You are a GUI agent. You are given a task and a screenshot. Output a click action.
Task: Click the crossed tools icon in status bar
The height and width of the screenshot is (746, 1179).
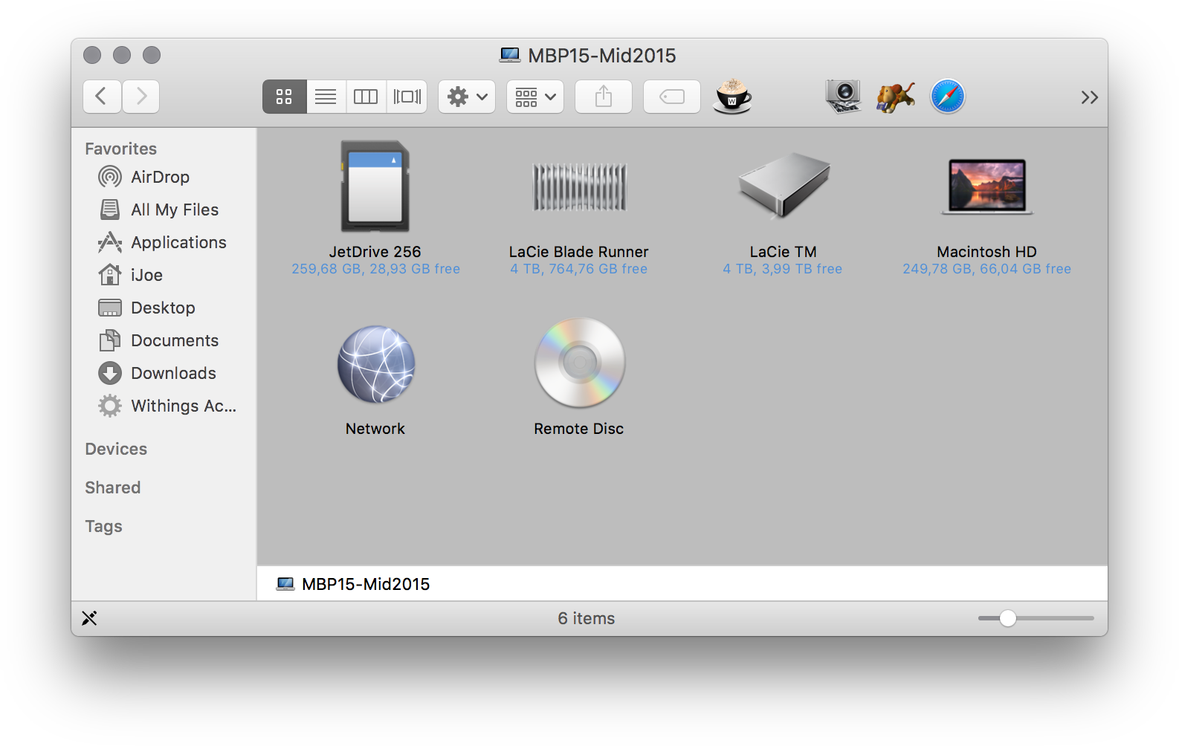(x=89, y=618)
